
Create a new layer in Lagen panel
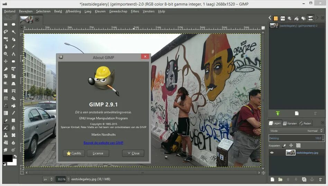click(x=272, y=179)
